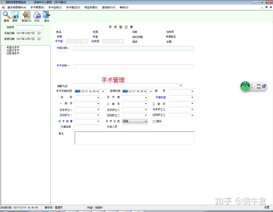Image resolution: width=273 pixels, height=212 pixels.
Task: Click the 退出 exit door icon
Action: coord(47,15)
